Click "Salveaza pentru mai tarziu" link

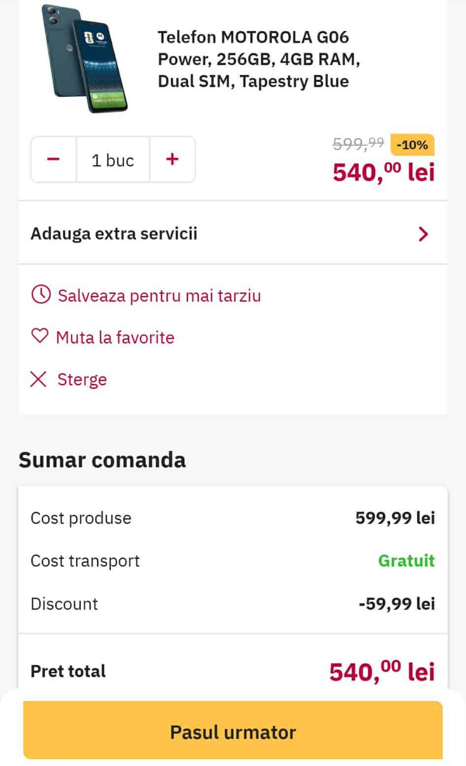(x=159, y=296)
